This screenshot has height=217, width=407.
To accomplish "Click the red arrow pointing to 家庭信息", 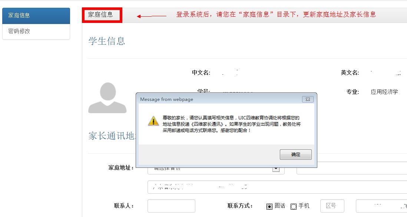I will coord(151,16).
